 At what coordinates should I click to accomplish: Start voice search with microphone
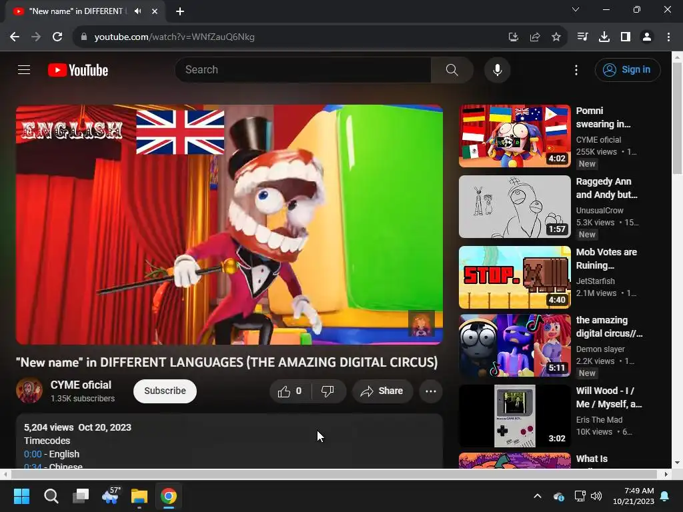(x=497, y=69)
